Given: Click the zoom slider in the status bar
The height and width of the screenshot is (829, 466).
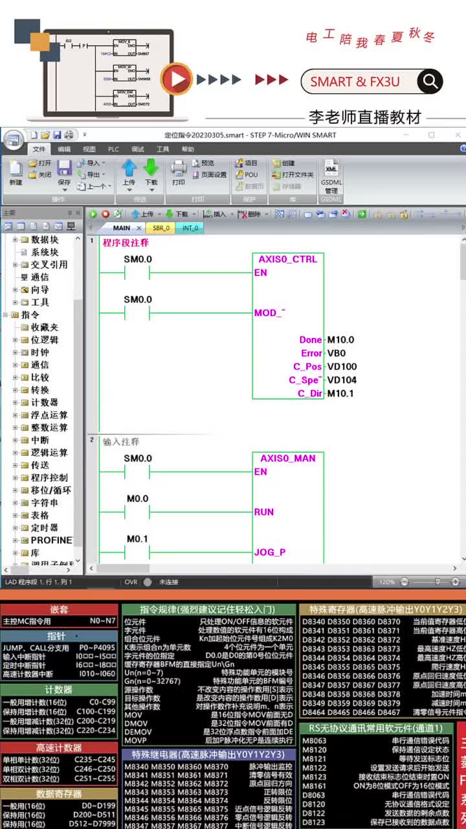Looking at the screenshot, I should (439, 582).
